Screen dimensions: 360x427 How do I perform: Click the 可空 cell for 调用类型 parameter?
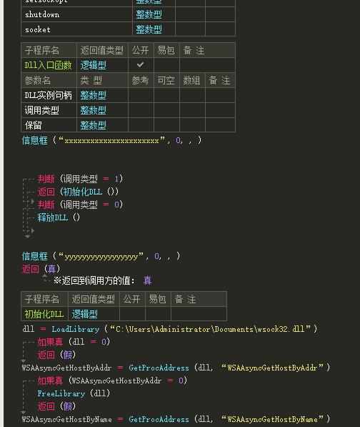pos(166,110)
